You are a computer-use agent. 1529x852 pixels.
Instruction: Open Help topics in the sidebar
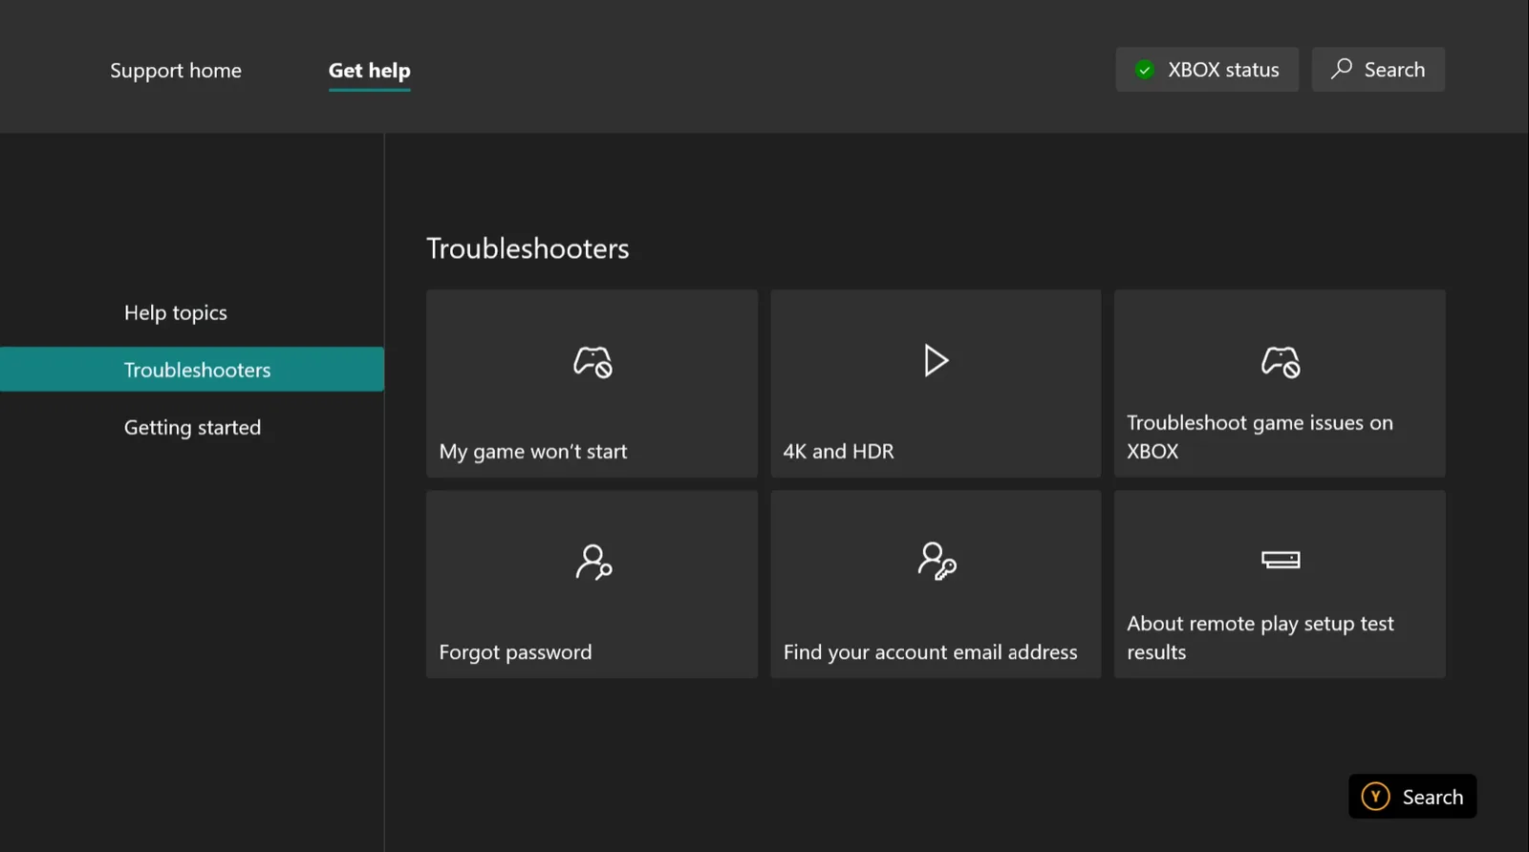[x=176, y=313]
